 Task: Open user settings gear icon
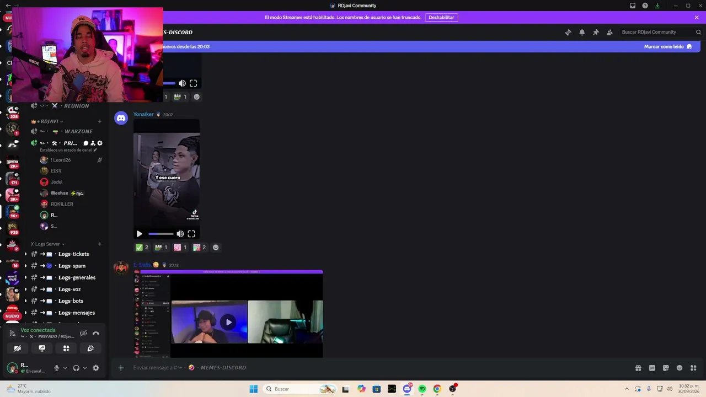pyautogui.click(x=95, y=368)
